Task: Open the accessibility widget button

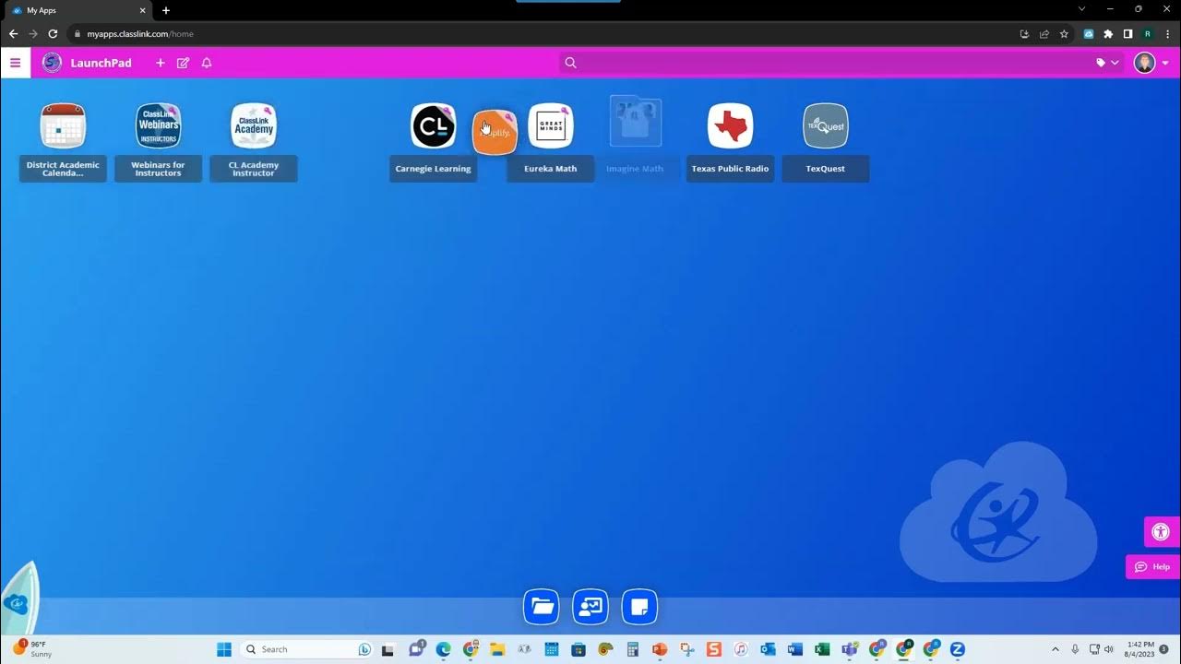Action: pos(1161,532)
